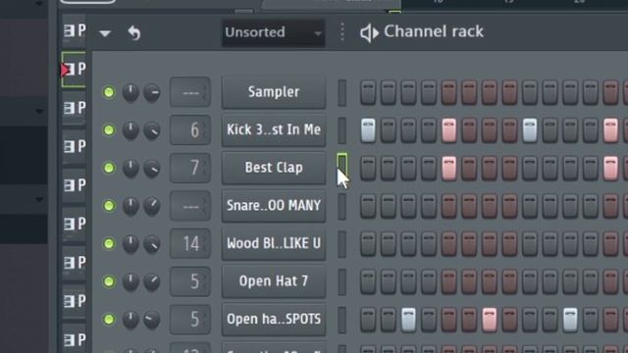Mute the Best Clap channel
628x353 pixels.
click(x=109, y=168)
